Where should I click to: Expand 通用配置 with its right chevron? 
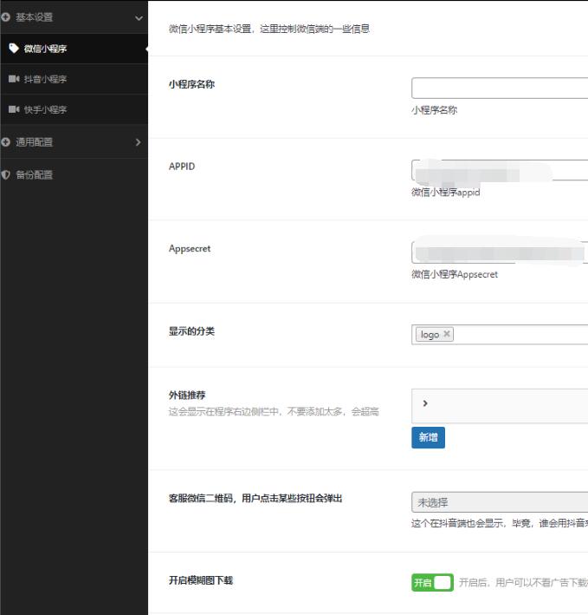pyautogui.click(x=138, y=142)
